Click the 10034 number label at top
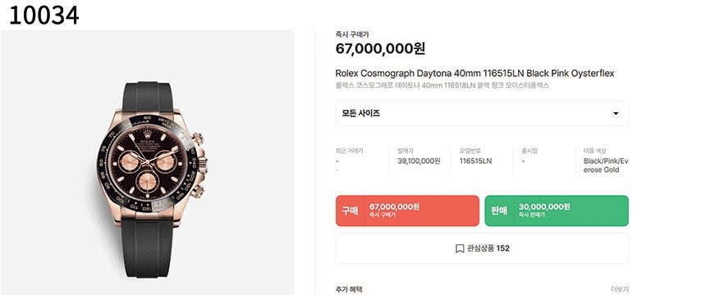Screen dimensions: 706x295 [44, 15]
